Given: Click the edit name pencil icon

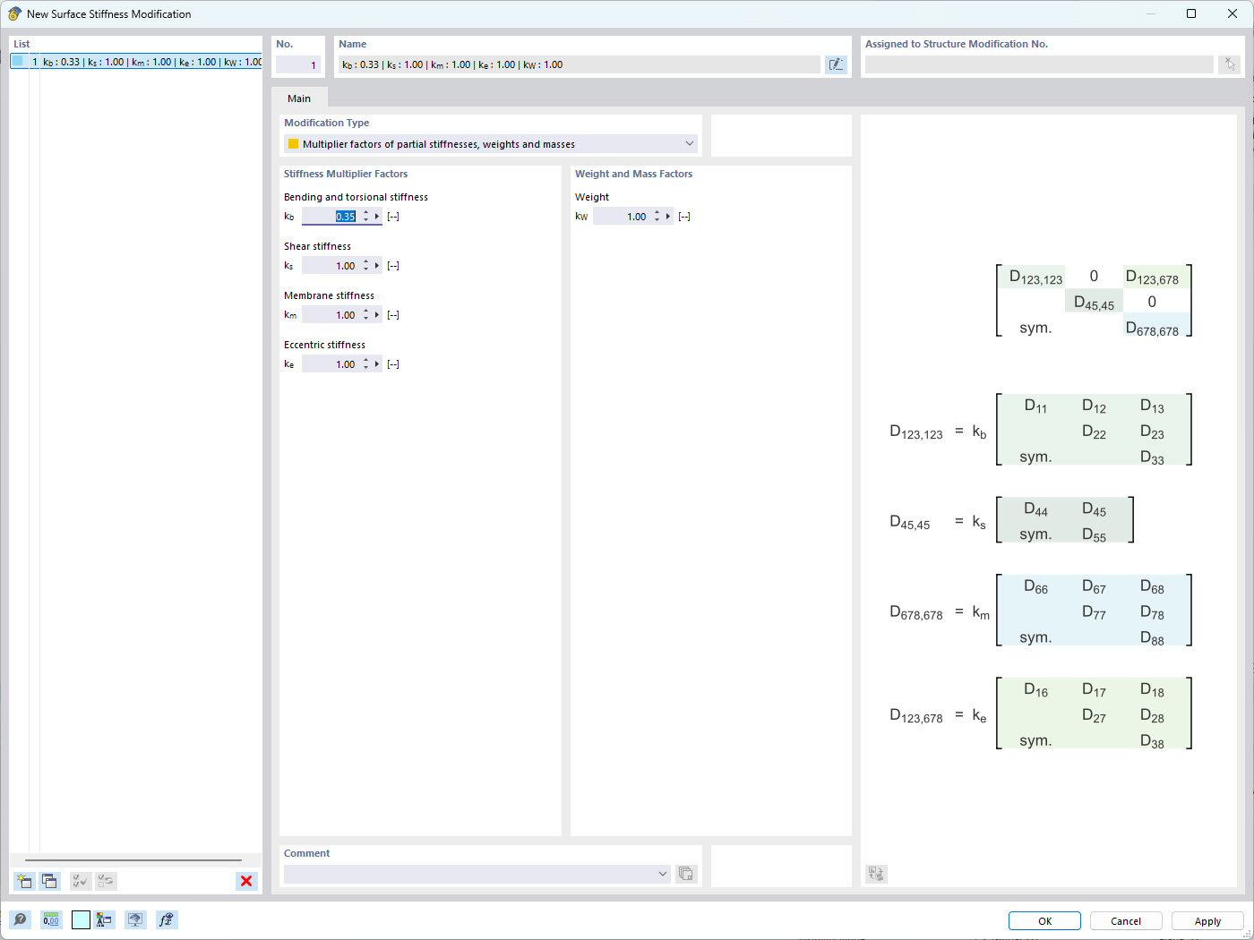Looking at the screenshot, I should pyautogui.click(x=836, y=64).
